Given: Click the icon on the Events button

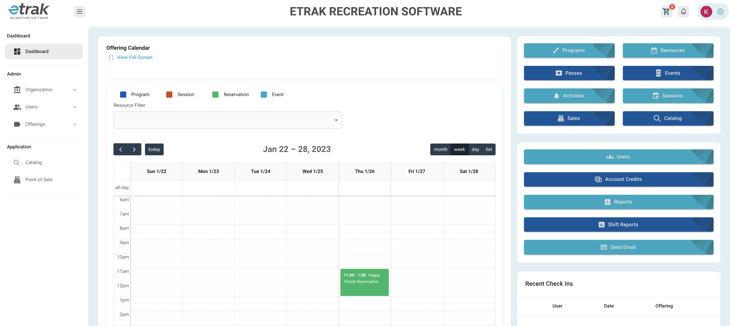Looking at the screenshot, I should pos(658,73).
